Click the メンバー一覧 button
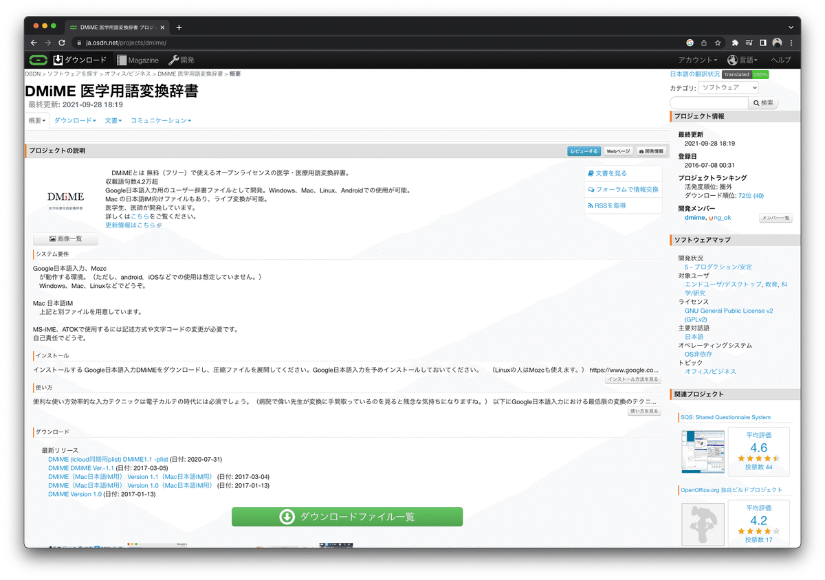The width and height of the screenshot is (825, 580). (775, 218)
